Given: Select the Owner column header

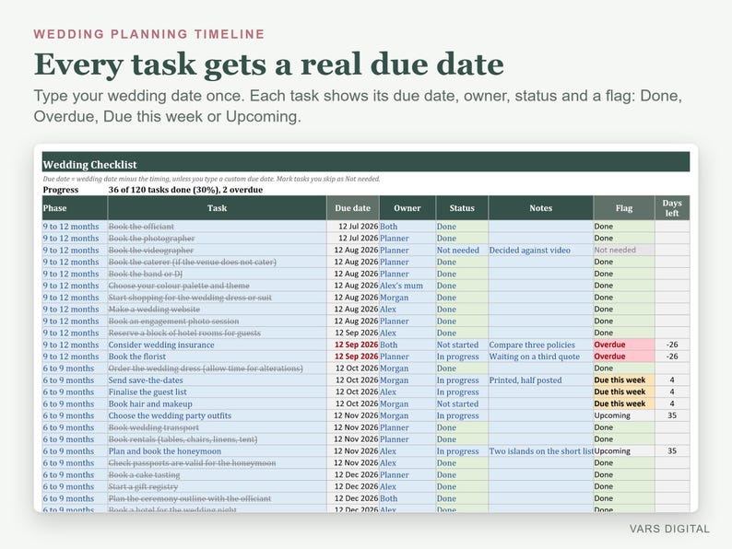Looking at the screenshot, I should point(407,208).
